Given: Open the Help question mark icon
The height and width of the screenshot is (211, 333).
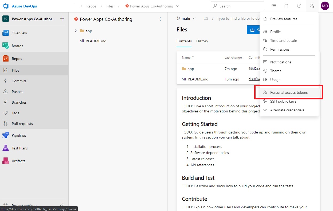Looking at the screenshot, I should pyautogui.click(x=299, y=6).
